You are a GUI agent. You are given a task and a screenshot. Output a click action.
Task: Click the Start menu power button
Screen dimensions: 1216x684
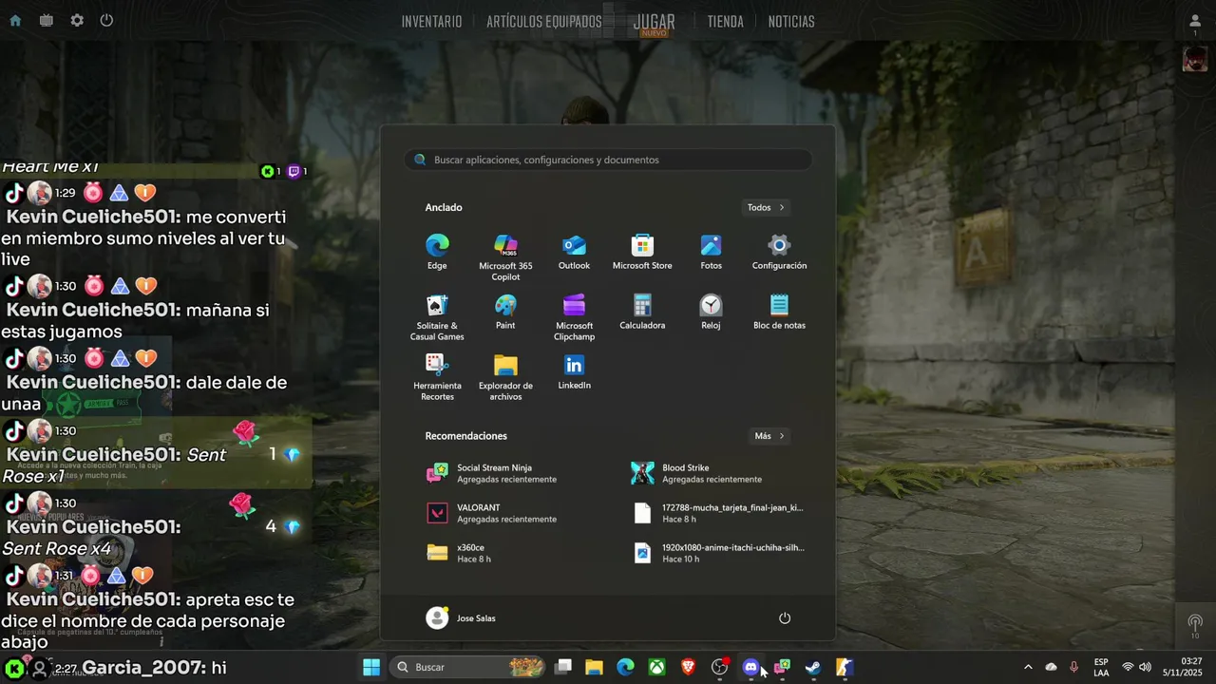[785, 618]
